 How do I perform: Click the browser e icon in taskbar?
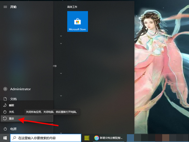(97, 138)
